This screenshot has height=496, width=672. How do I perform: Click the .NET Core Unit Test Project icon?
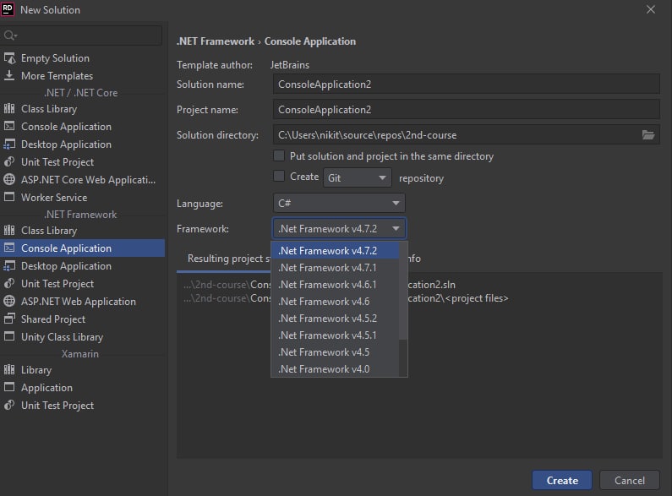[9, 161]
